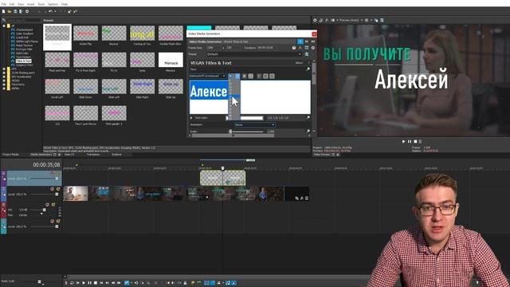Click the lock icon in bottom toolbar
Screen dimensions: 510x287
click(185, 283)
